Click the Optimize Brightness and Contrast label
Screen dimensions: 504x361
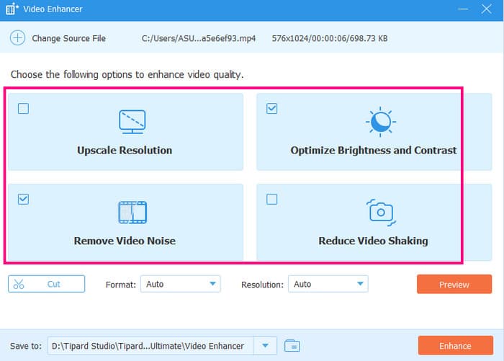click(374, 151)
